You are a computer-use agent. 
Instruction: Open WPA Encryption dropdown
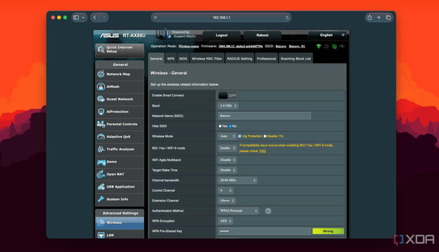coord(225,221)
